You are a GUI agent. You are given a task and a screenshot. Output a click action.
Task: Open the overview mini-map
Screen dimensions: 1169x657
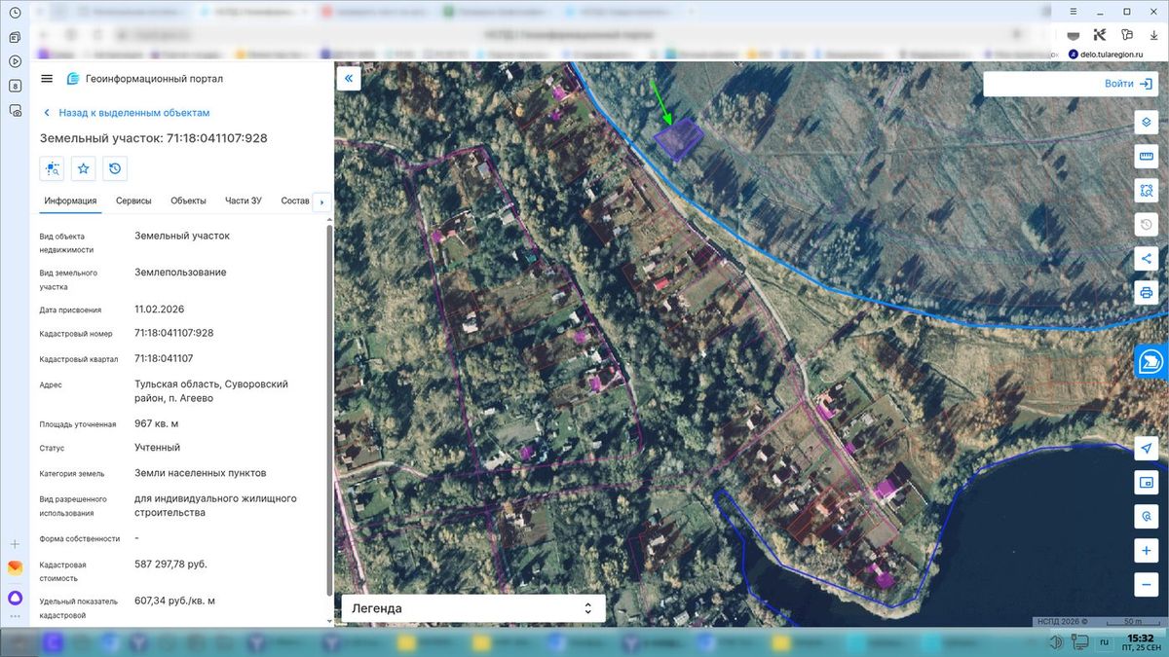pos(1147,482)
